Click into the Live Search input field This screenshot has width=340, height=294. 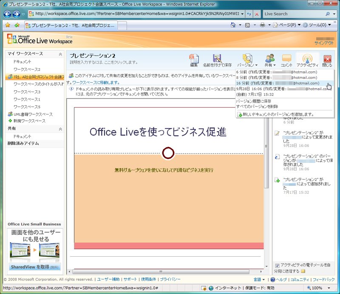294,14
